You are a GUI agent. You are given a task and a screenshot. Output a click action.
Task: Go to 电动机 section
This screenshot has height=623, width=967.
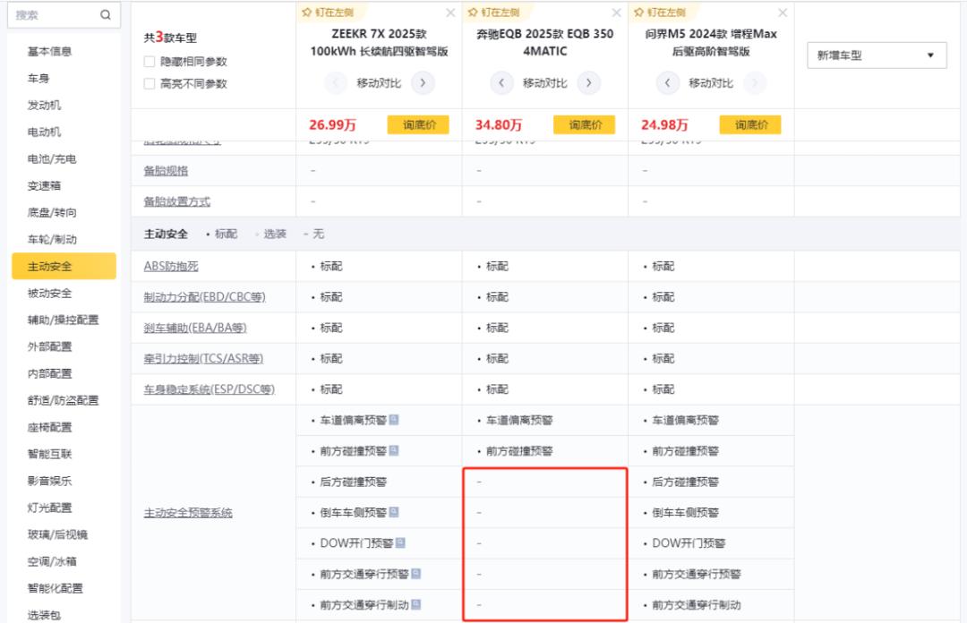coord(45,132)
